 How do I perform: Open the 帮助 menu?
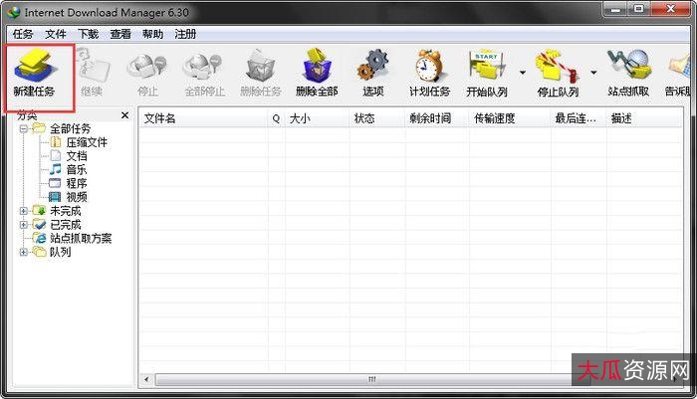[153, 34]
